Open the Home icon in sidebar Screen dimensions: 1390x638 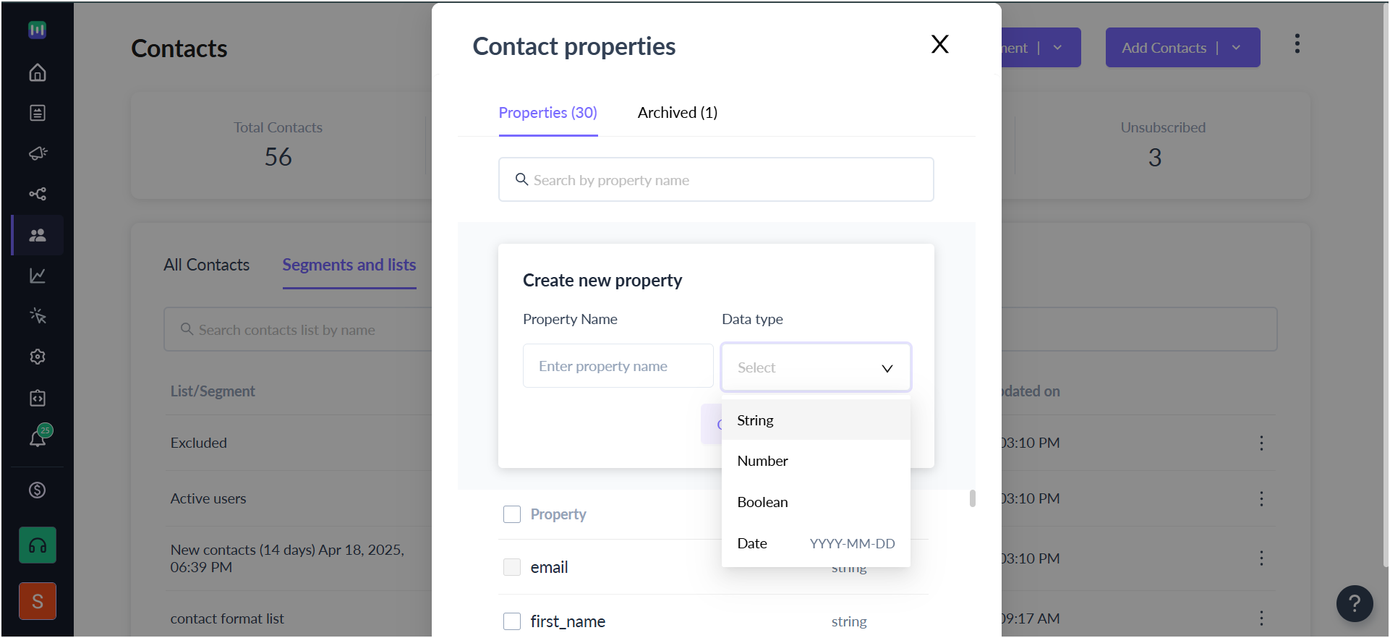pos(38,72)
